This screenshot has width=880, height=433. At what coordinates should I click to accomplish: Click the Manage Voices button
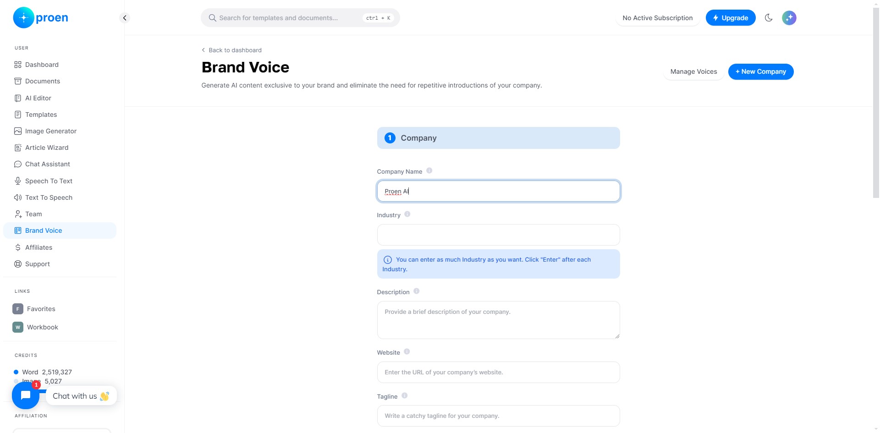693,71
